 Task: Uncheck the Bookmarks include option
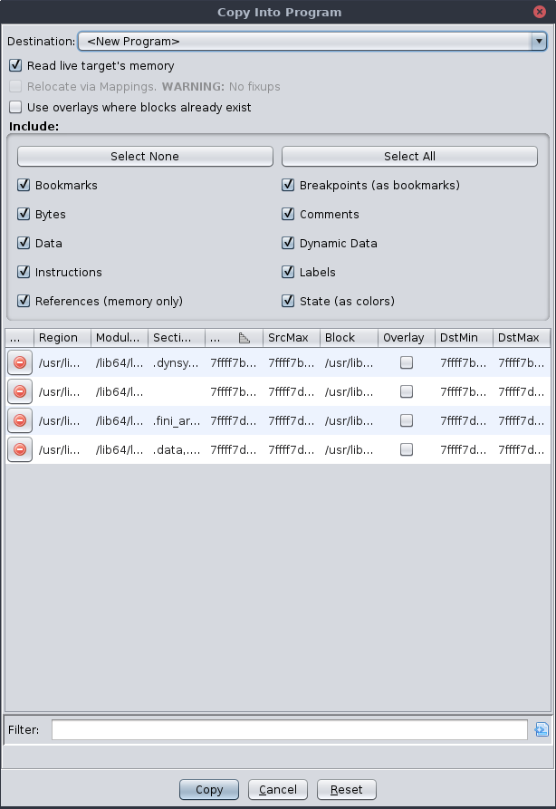tap(24, 186)
